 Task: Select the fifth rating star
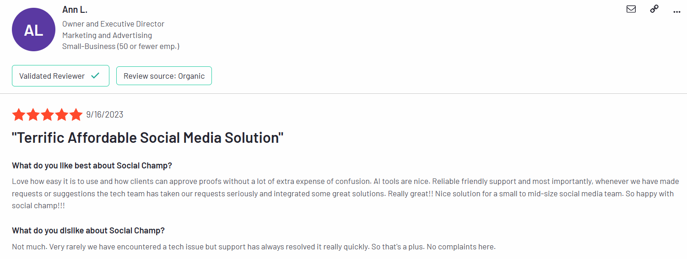(x=76, y=114)
